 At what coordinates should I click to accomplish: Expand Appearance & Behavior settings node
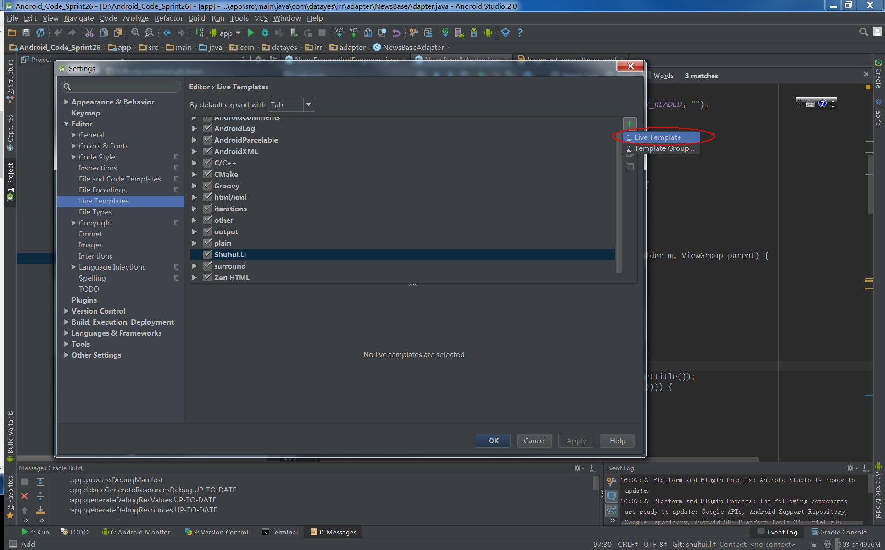point(67,102)
